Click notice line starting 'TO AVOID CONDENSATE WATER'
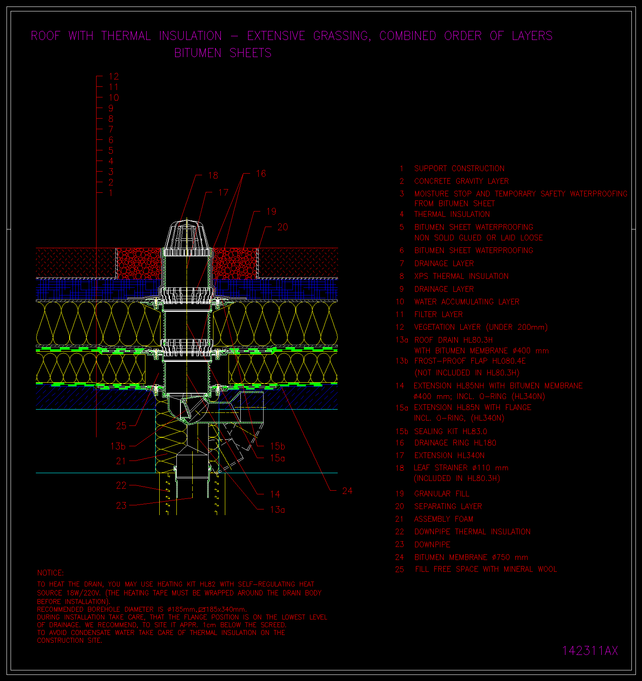Viewport: 642px width, 681px height. 161,633
